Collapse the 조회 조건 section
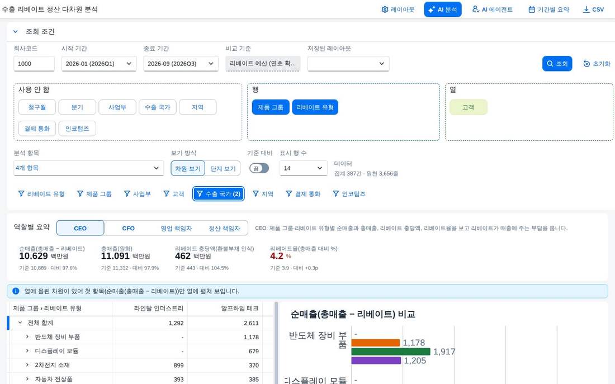Viewport: 615px width, 384px height. [x=16, y=31]
